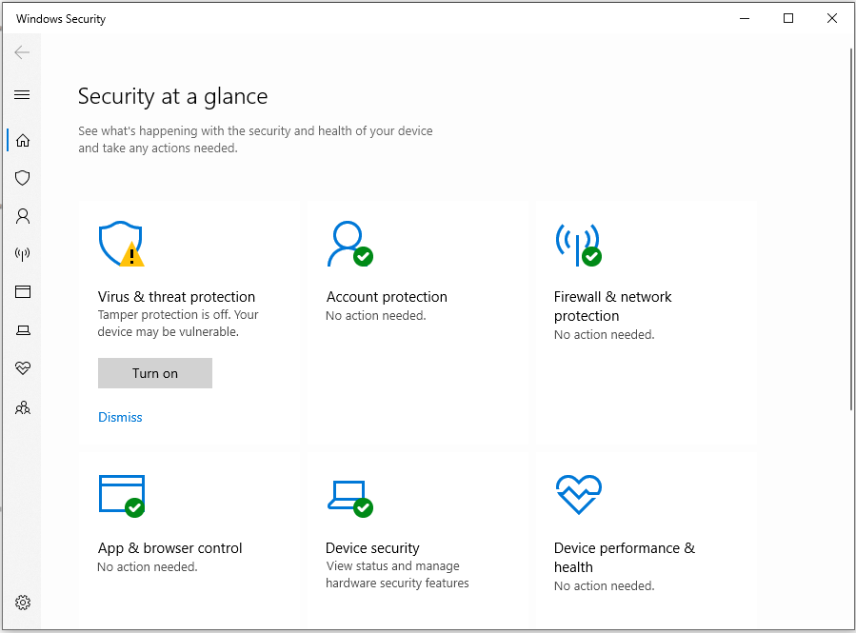Screen dimensions: 856x633
Task: Select the Account protection sidebar icon
Action: 22,216
